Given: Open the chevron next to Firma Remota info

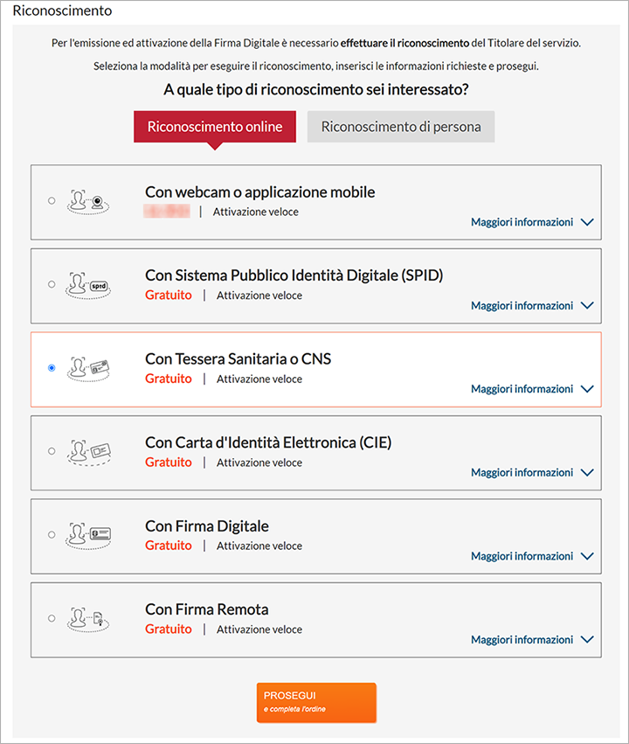Looking at the screenshot, I should (x=587, y=640).
